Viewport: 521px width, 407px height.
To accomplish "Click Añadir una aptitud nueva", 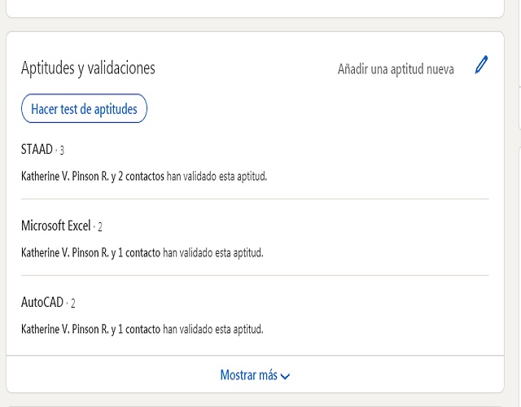I will coord(396,69).
